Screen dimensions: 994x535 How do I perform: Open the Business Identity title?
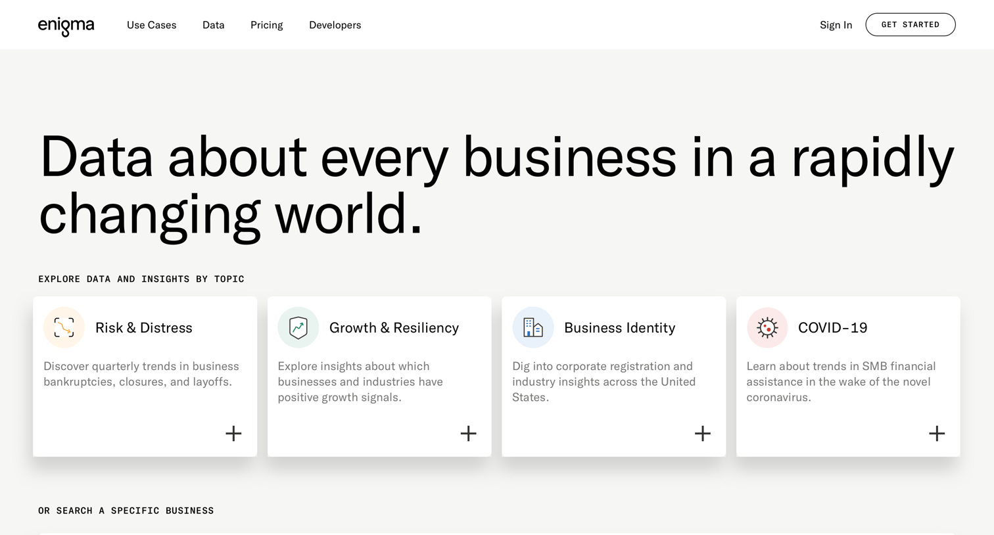pos(619,327)
